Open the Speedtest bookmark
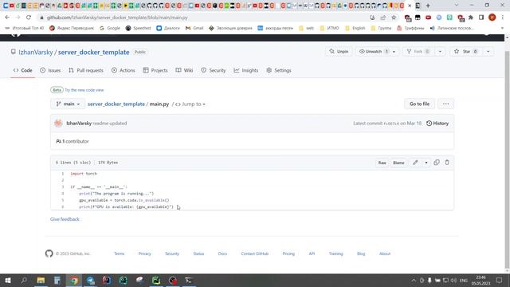Screen dimensions: 510x287 tap(138, 29)
